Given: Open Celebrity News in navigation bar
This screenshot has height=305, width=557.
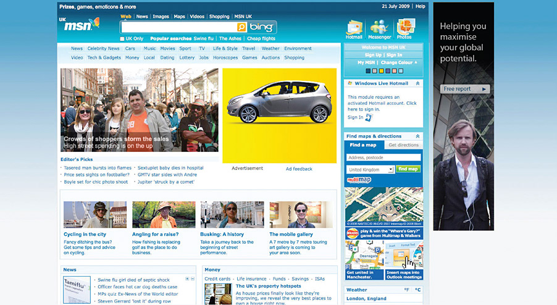Looking at the screenshot, I should [103, 48].
